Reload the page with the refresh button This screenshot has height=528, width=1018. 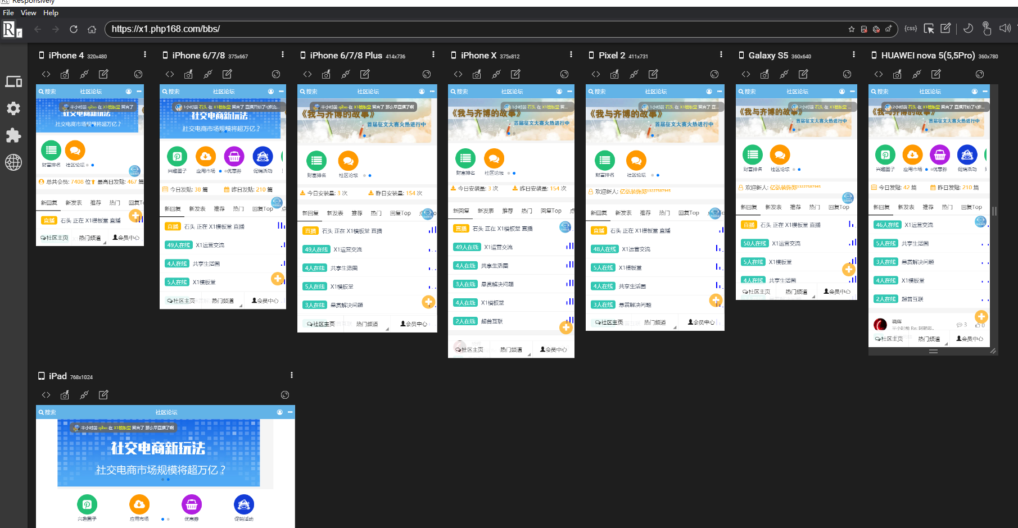point(74,29)
